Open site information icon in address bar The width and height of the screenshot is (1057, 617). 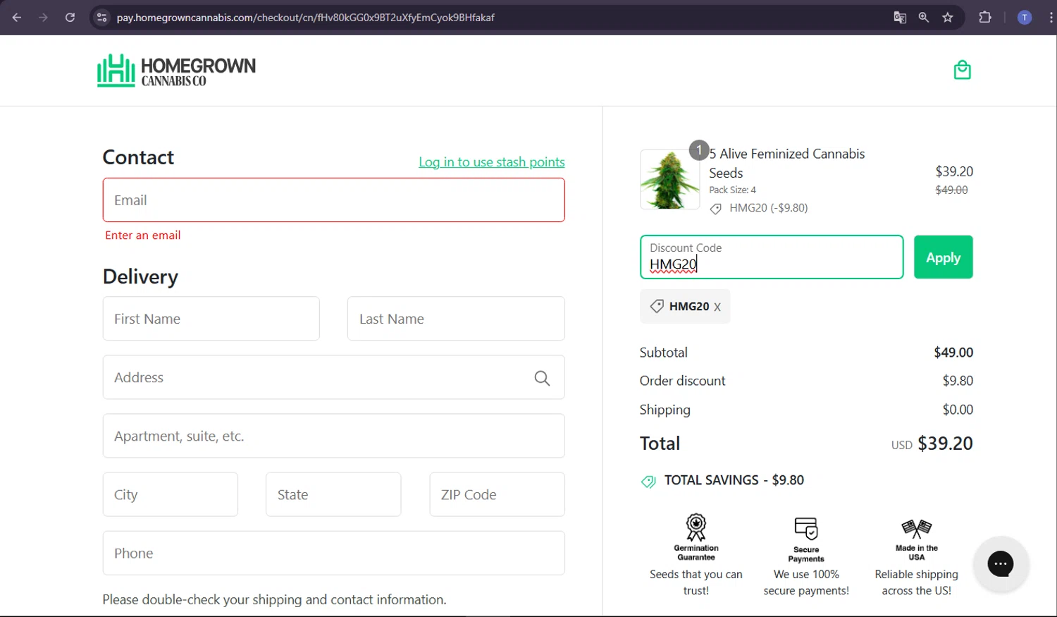(102, 18)
